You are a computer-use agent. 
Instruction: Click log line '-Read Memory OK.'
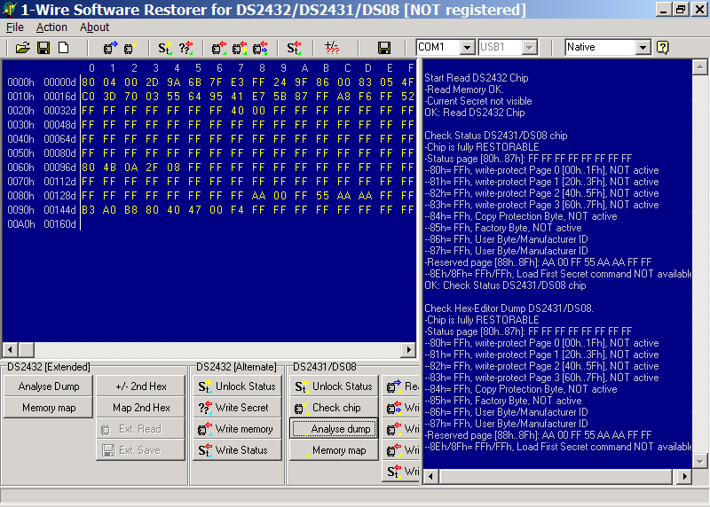click(x=464, y=90)
